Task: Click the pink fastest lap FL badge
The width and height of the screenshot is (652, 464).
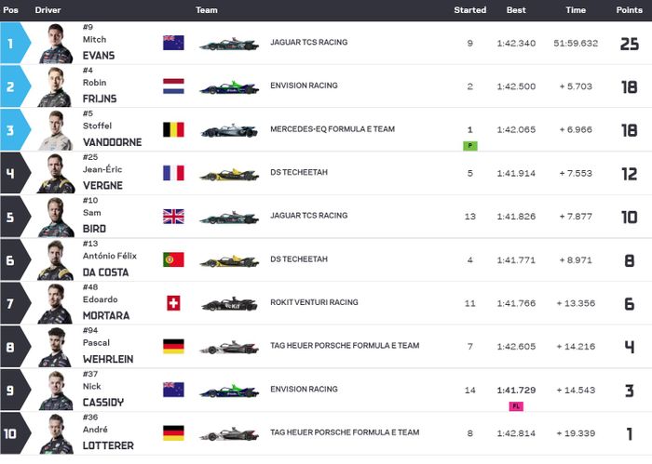Action: tap(516, 406)
